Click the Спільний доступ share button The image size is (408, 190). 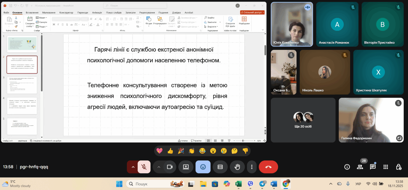(x=252, y=12)
